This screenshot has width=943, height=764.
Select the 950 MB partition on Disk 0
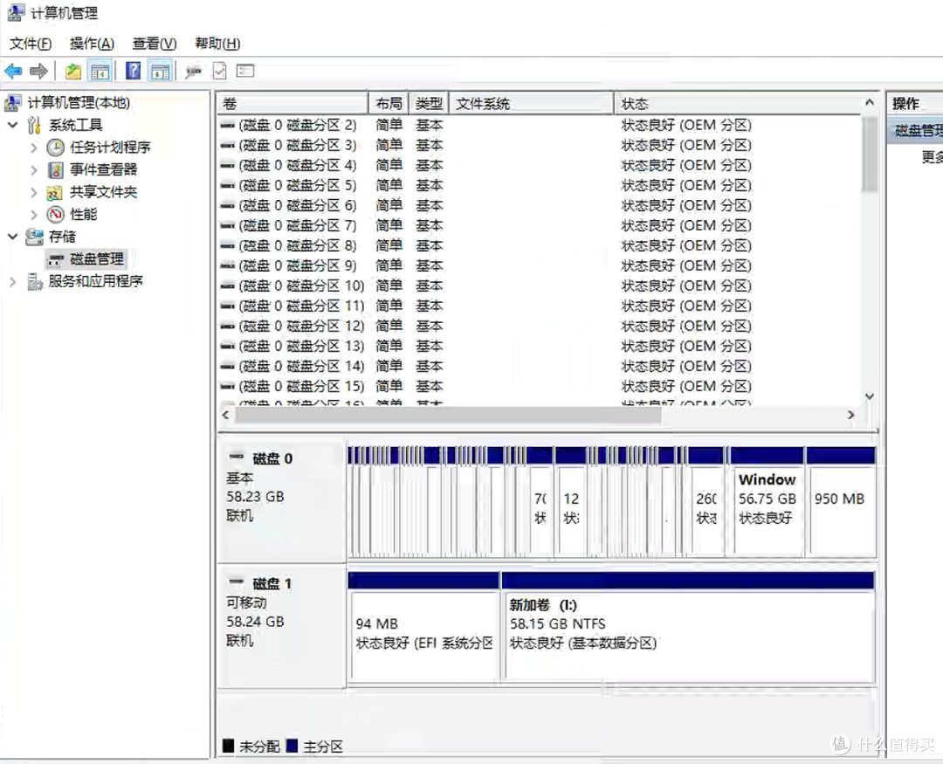[x=841, y=501]
